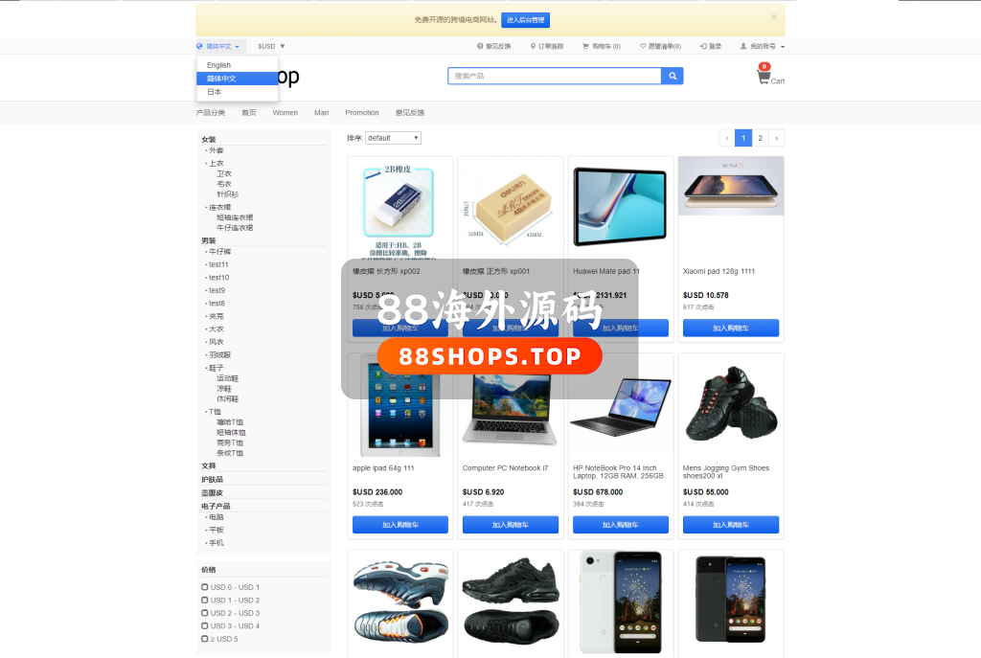
Task: Tick the ≥ USD 5 price checkbox
Action: point(205,639)
